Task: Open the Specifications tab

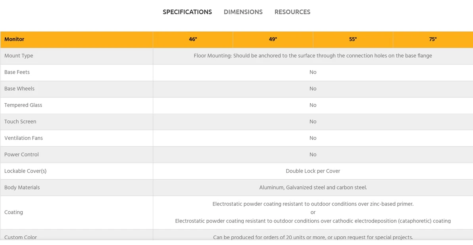Action: (187, 12)
